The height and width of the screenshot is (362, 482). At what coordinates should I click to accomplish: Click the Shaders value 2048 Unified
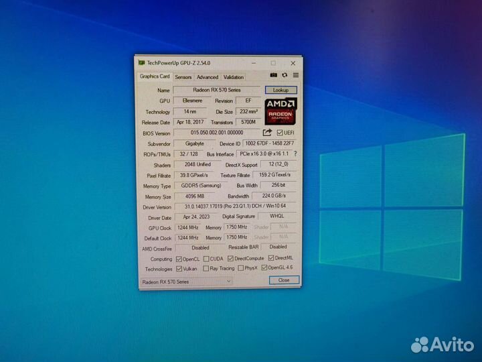pyautogui.click(x=197, y=164)
